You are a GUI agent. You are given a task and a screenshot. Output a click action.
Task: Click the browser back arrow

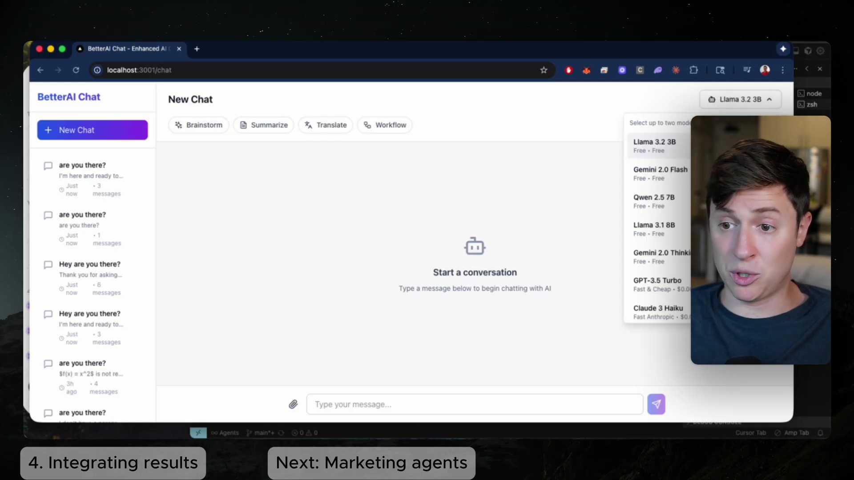point(40,70)
